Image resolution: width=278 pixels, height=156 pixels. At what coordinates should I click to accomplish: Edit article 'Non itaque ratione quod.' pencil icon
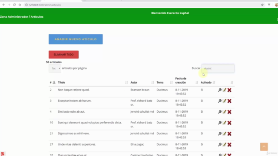225,90
